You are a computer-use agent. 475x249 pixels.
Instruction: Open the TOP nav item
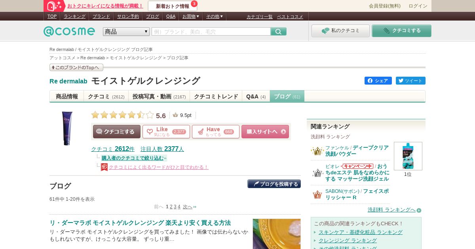click(x=52, y=16)
